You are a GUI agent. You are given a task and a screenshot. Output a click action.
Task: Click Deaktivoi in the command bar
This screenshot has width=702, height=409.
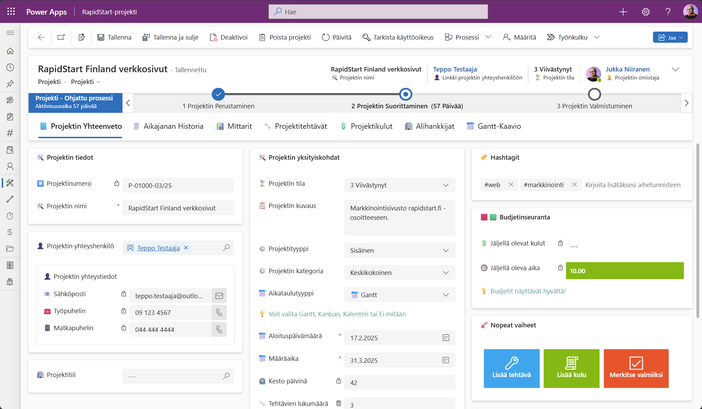tap(228, 37)
